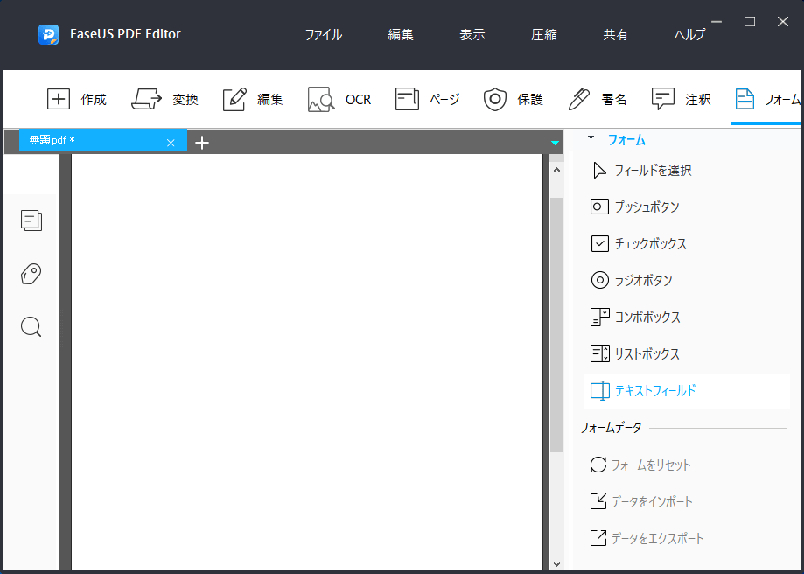Open the 保護 (Protect) shield tool
Image resolution: width=804 pixels, height=574 pixels.
[495, 99]
